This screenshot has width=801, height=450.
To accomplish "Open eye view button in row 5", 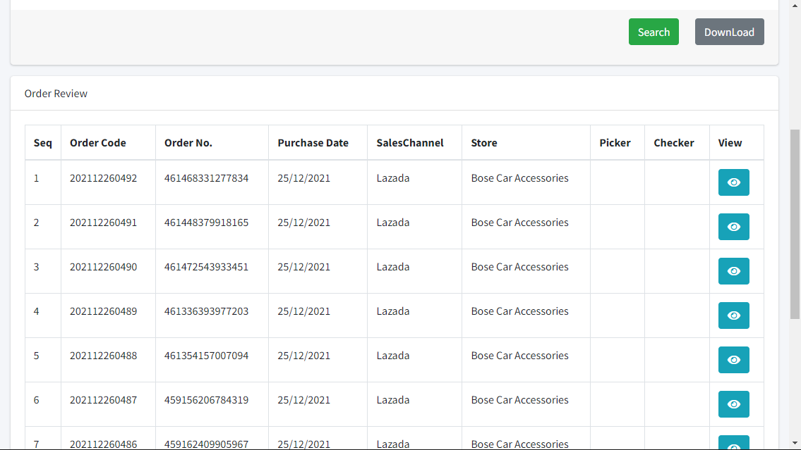I will (x=733, y=360).
